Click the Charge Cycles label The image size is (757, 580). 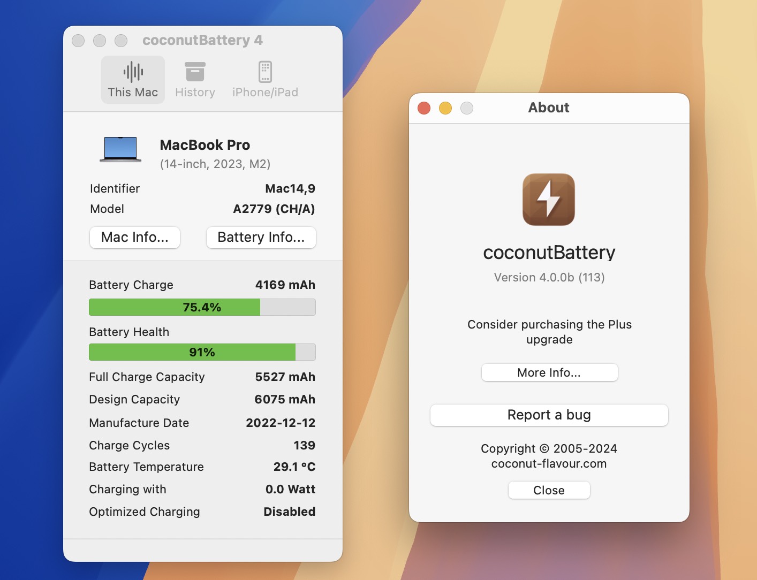click(x=130, y=445)
